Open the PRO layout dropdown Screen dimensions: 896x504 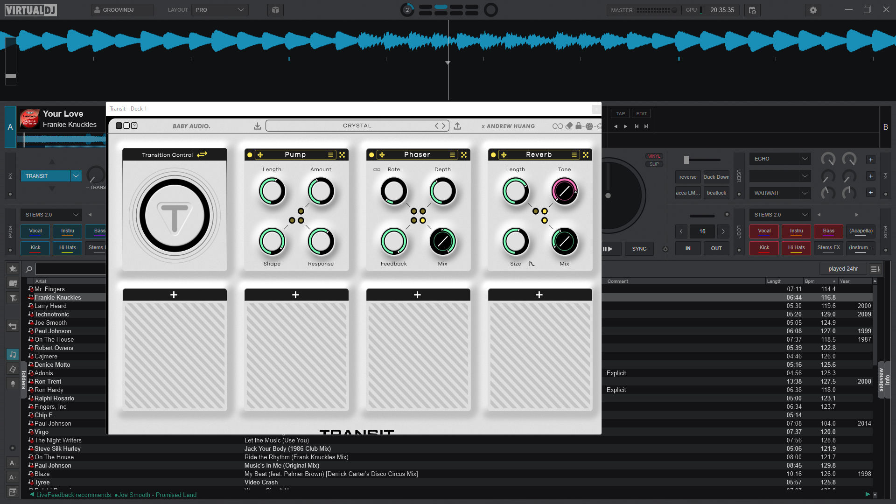[220, 10]
